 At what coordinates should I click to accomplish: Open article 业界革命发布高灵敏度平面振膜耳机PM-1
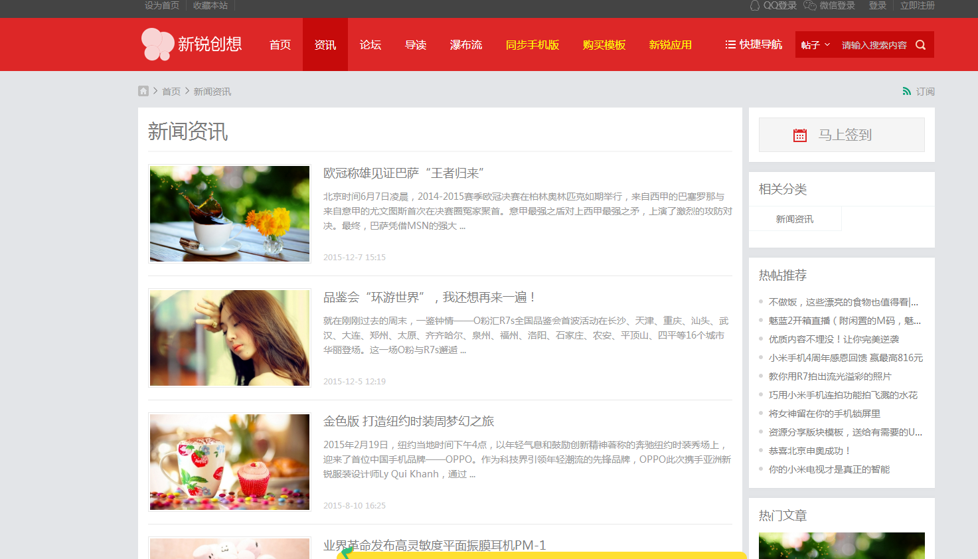click(435, 546)
